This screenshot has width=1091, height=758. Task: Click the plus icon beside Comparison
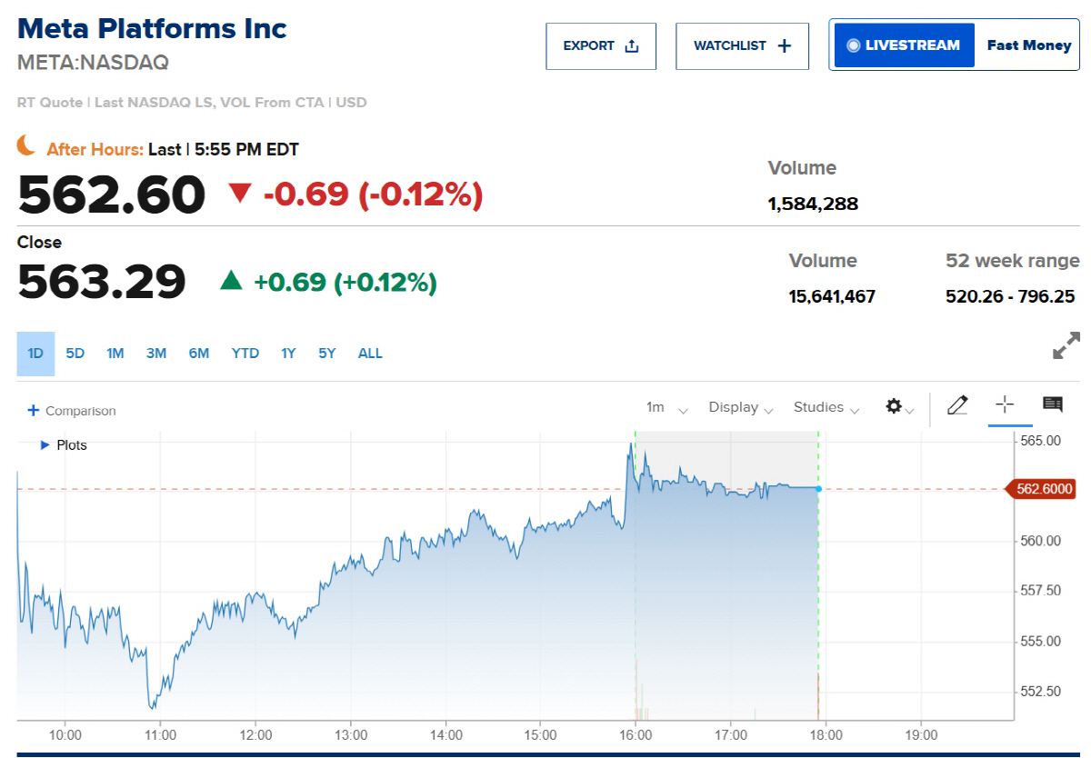[34, 410]
